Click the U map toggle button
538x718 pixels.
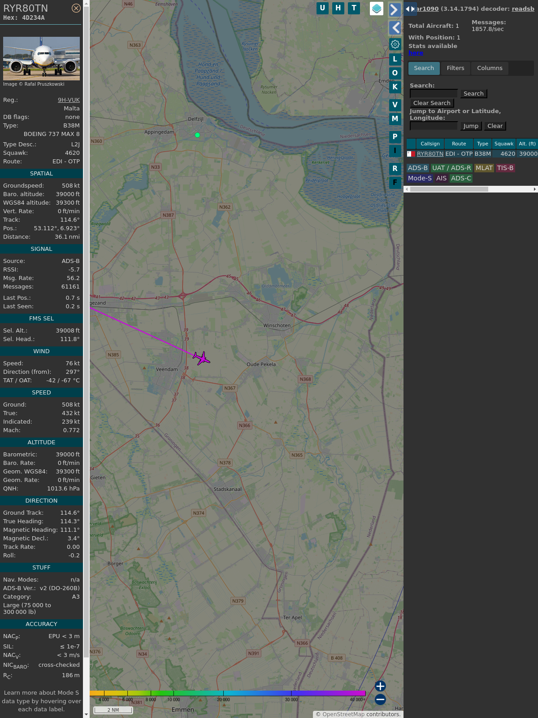322,8
